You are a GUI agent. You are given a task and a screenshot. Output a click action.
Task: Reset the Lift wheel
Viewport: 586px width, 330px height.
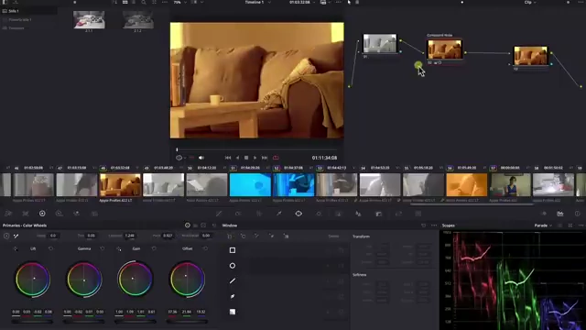click(51, 248)
